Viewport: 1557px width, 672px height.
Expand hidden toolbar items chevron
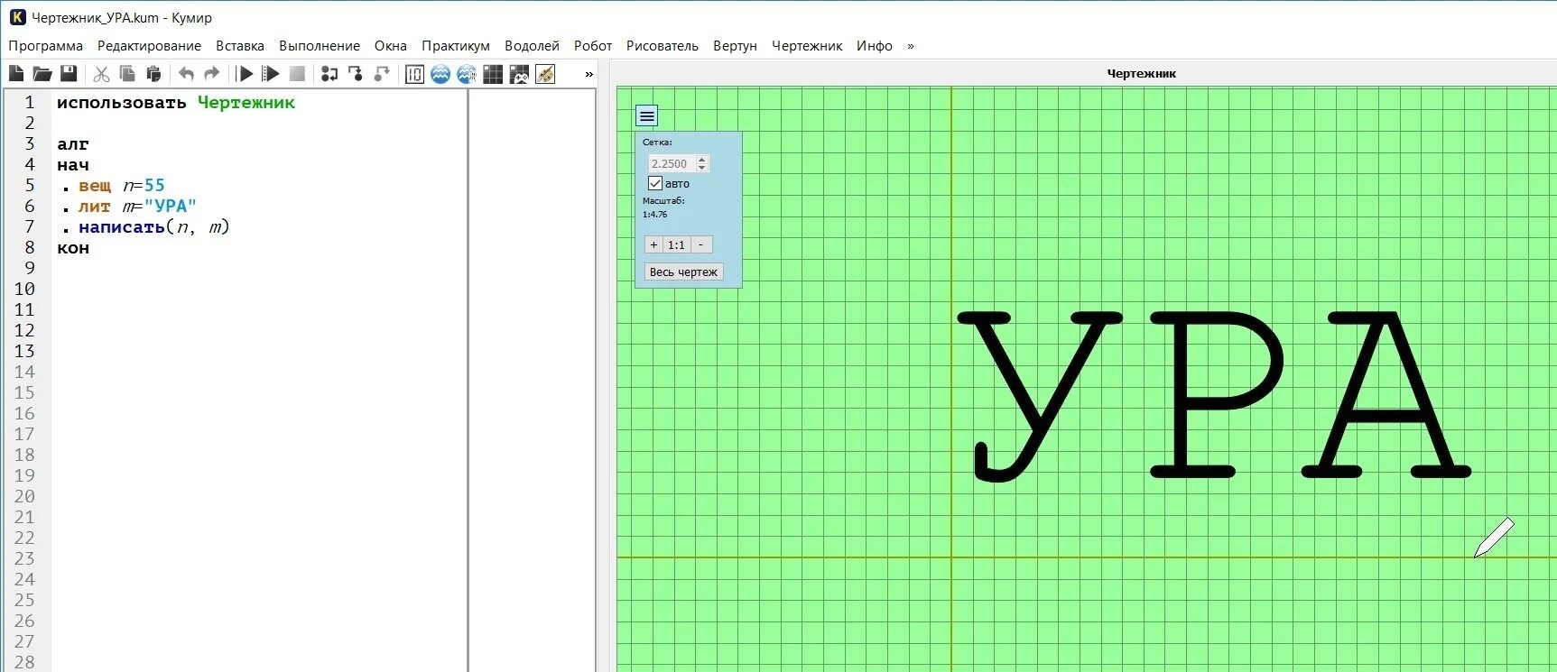[x=589, y=74]
